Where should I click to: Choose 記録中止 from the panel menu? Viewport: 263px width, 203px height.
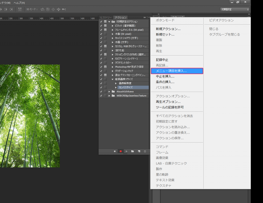click(162, 60)
